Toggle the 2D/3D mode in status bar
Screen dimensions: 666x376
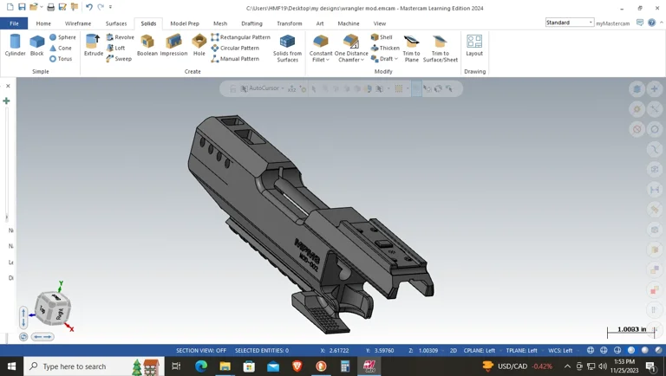pyautogui.click(x=453, y=351)
